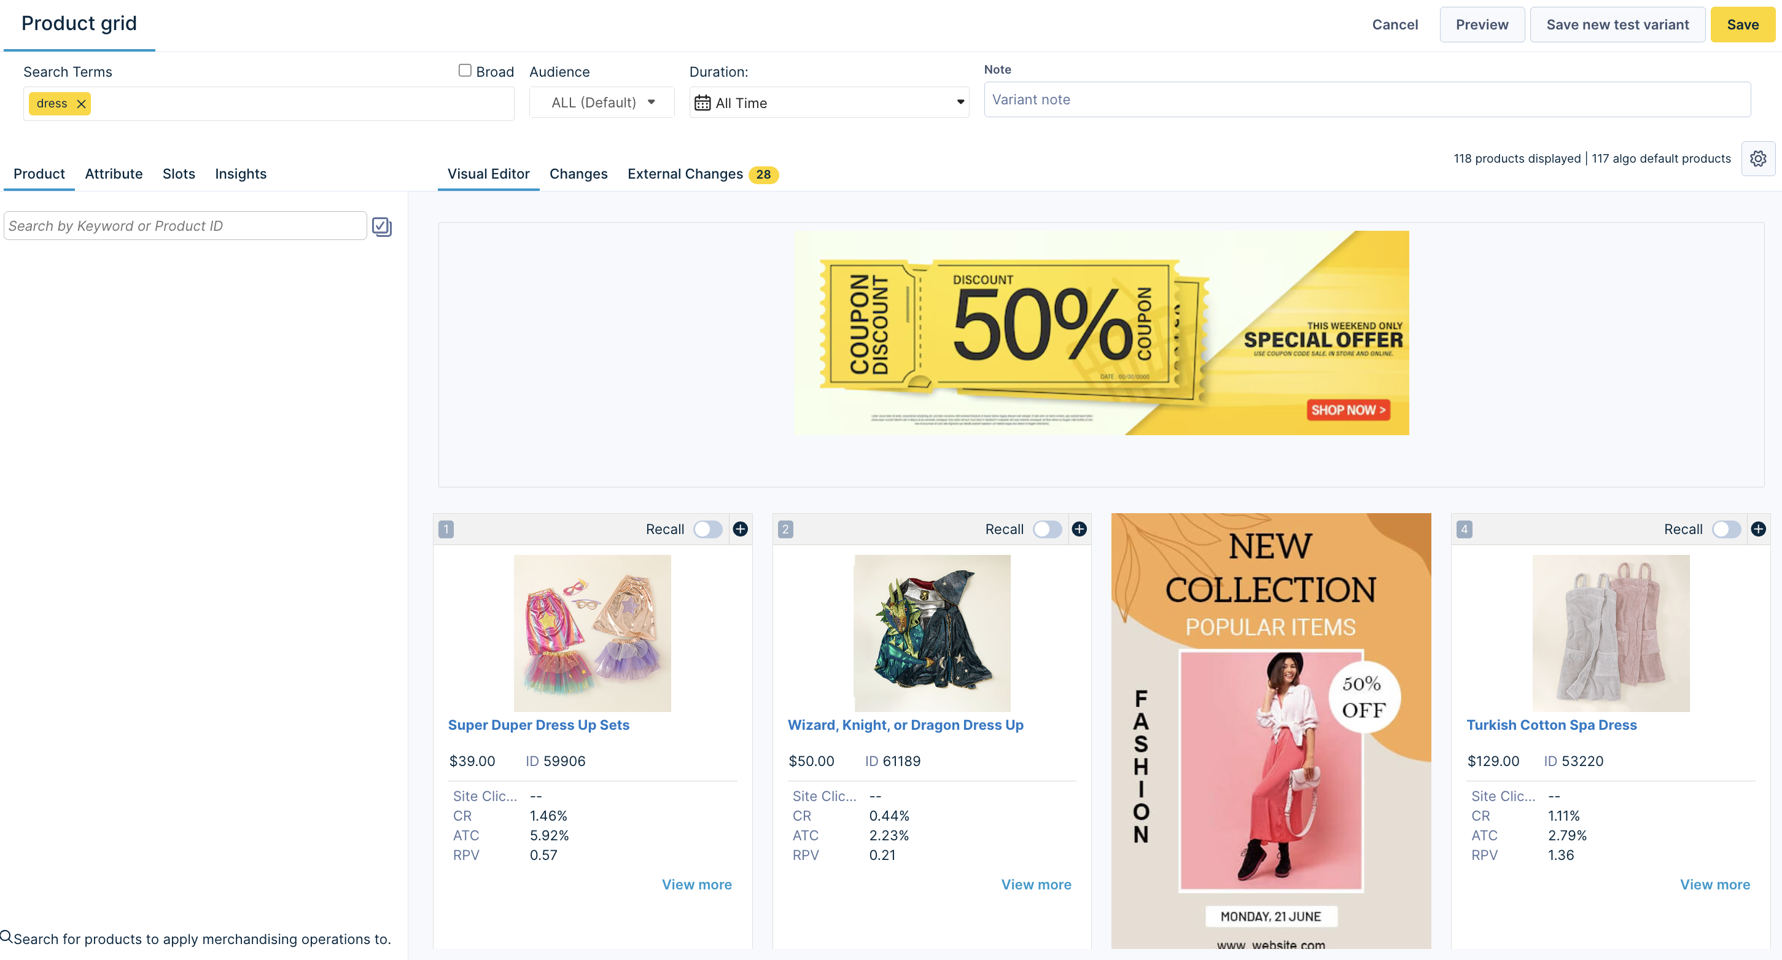Click the slot number 1 badge
The height and width of the screenshot is (960, 1782).
pos(446,530)
